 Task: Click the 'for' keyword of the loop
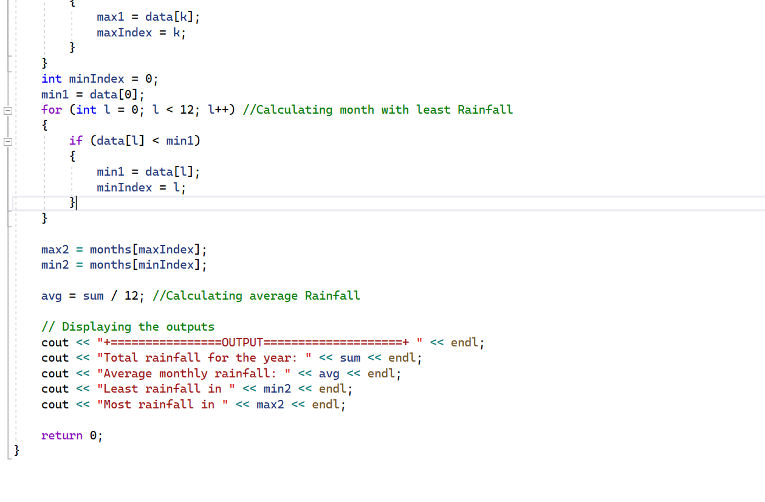tap(52, 110)
